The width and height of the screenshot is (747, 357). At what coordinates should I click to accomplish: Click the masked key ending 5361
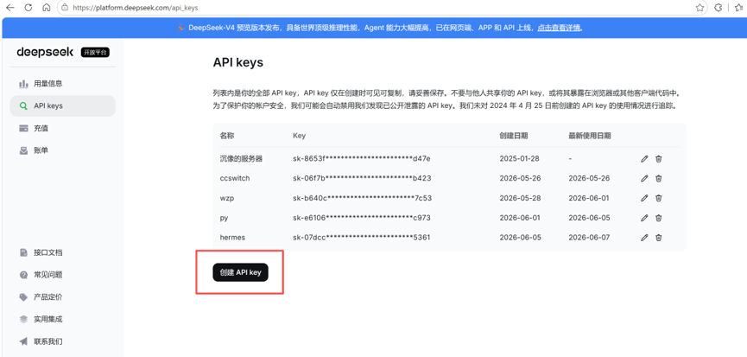tap(362, 238)
